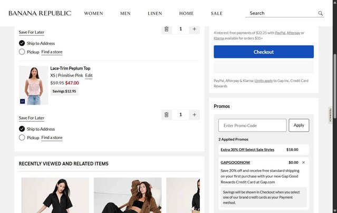Click the Checkout button

coord(264,52)
